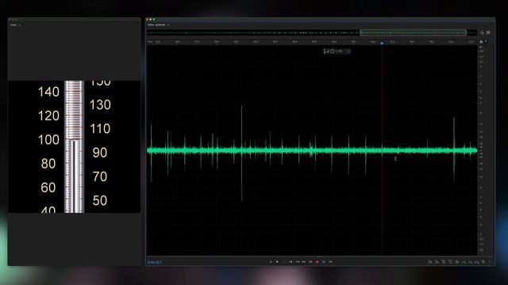This screenshot has width=508, height=285.
Task: Stop playback in the transport bar
Action: [x=271, y=262]
